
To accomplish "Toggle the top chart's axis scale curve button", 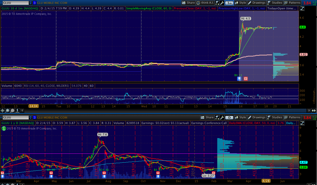I will point(302,8).
